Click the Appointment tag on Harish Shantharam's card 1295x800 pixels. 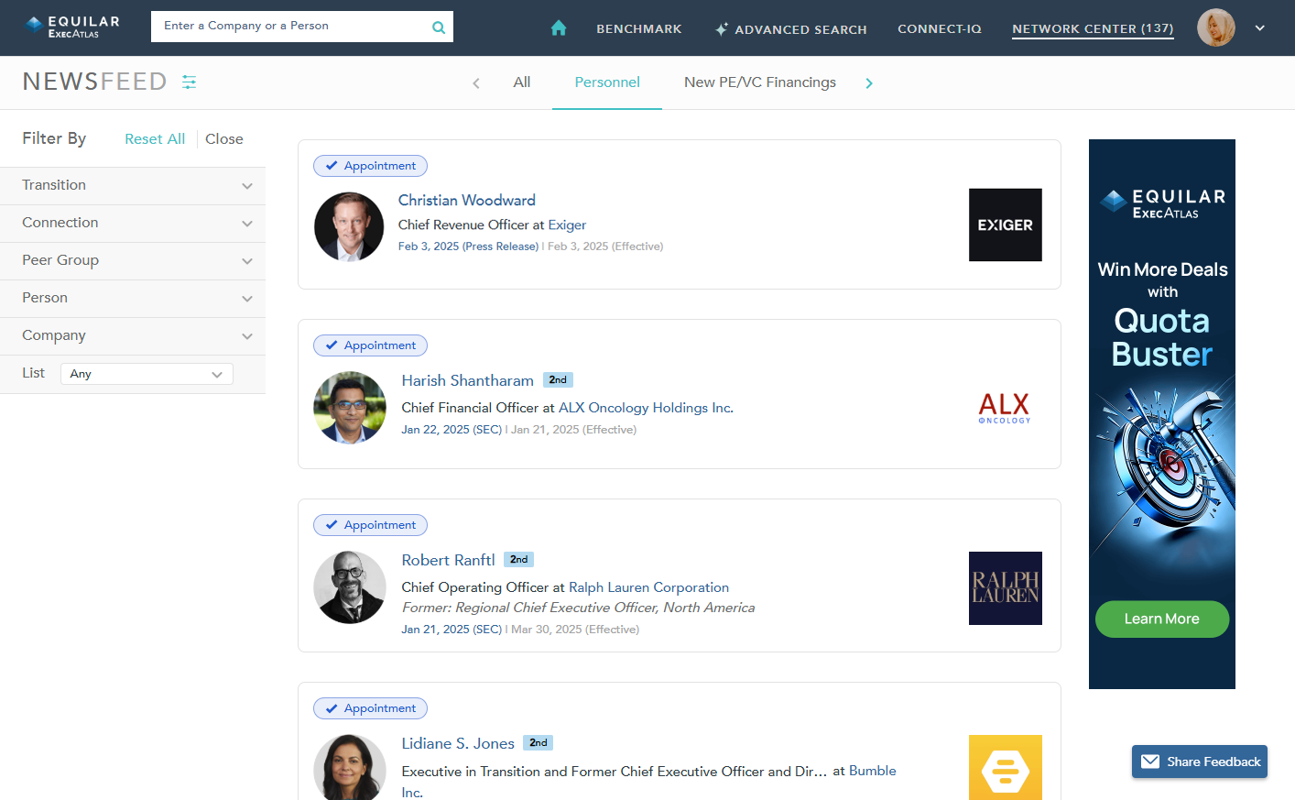coord(370,345)
